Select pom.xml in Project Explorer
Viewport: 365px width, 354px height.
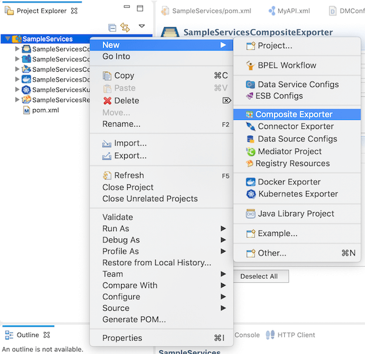[x=46, y=110]
